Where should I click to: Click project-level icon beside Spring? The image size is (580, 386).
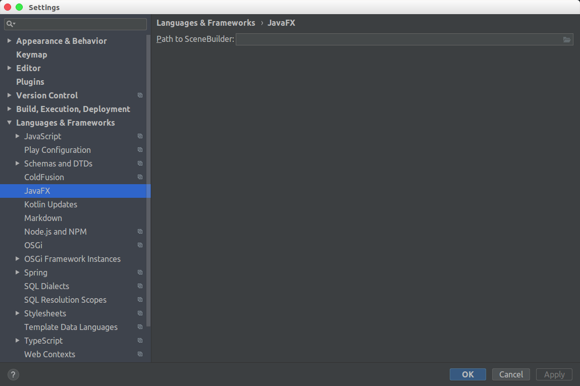tap(140, 272)
